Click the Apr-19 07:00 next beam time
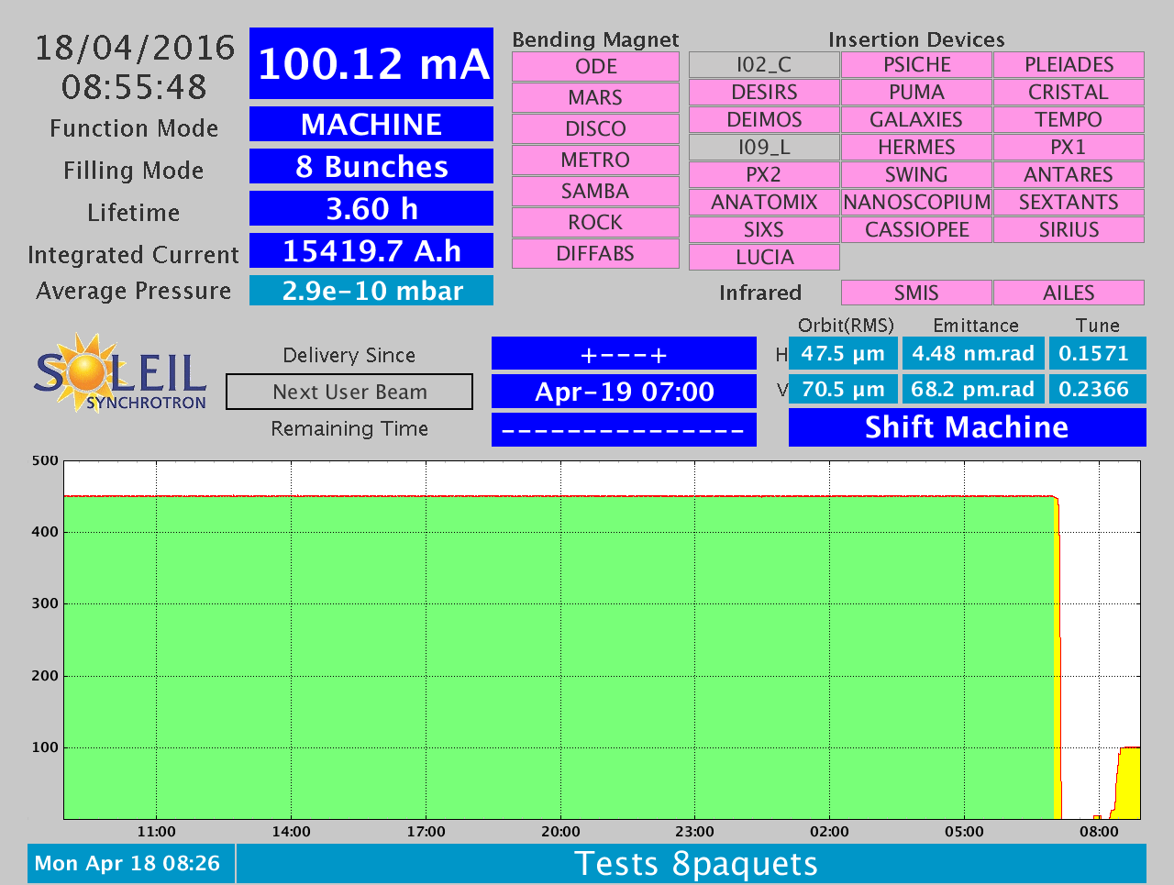The image size is (1174, 885). [624, 392]
